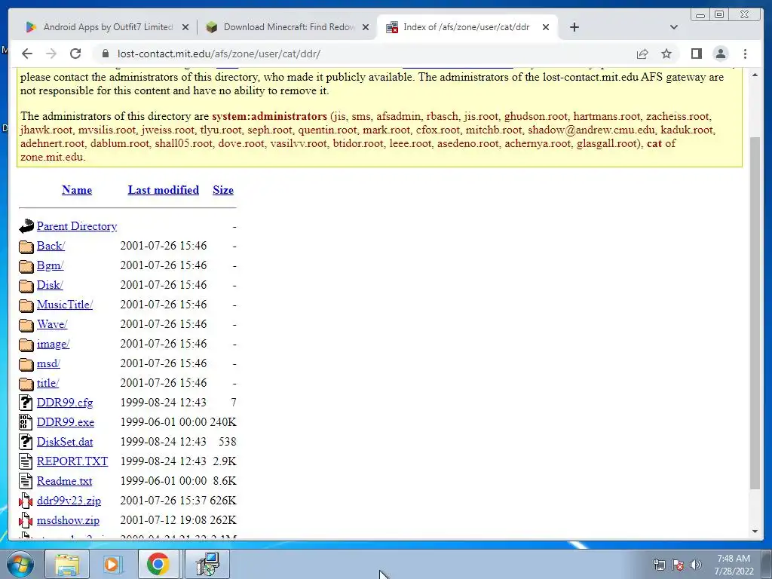Click the Action Center flag tray icon

point(678,565)
